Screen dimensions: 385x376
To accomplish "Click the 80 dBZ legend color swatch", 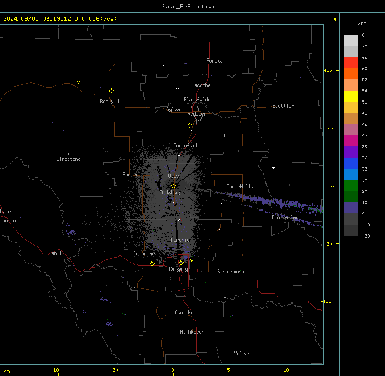I will click(351, 41).
